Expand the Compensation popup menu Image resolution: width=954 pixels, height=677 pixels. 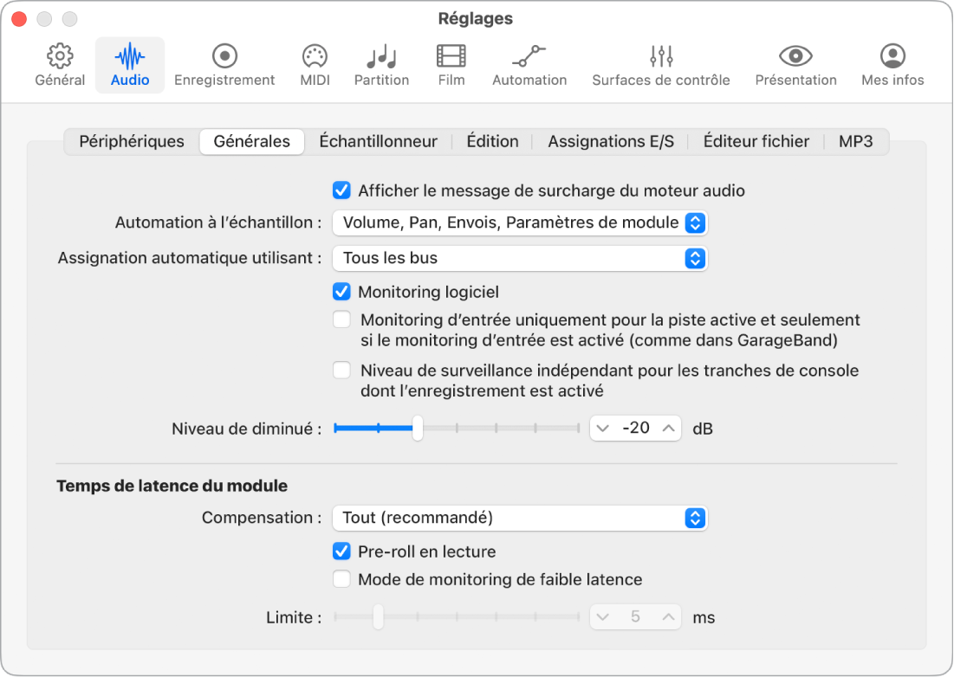520,518
